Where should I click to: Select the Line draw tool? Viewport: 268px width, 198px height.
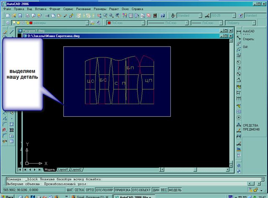11,32
